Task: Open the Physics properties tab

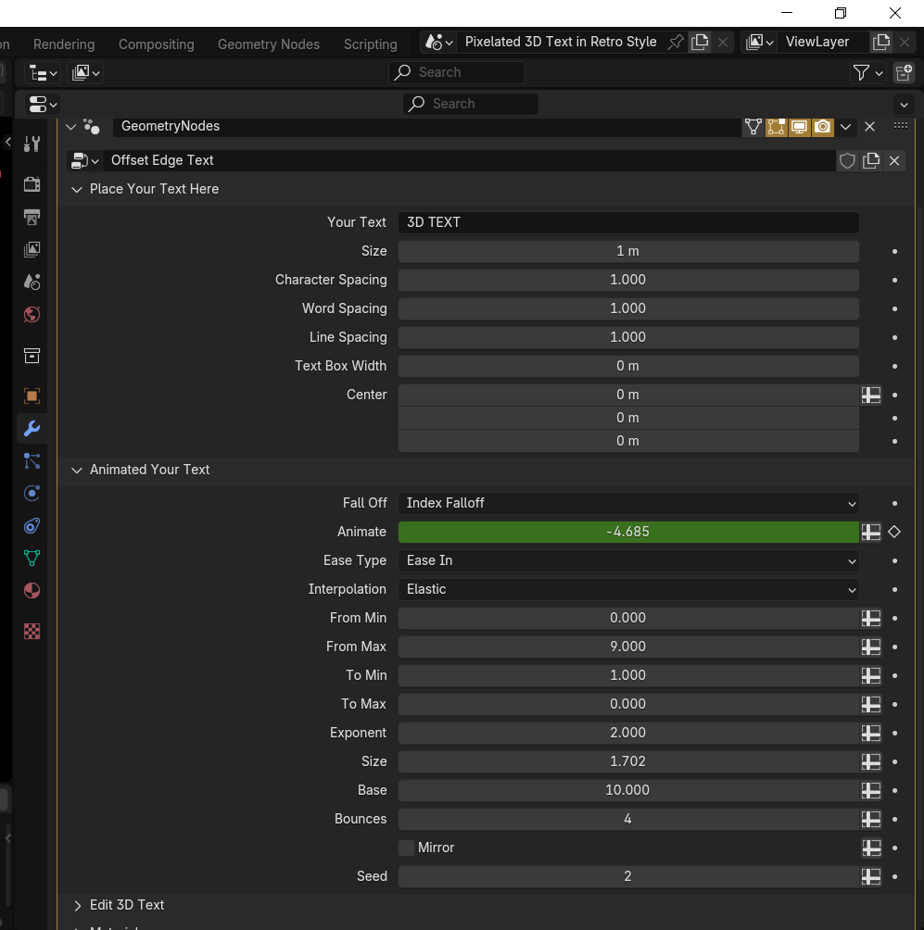Action: 32,494
